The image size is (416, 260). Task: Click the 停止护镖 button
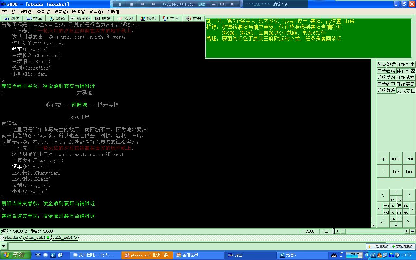click(406, 71)
